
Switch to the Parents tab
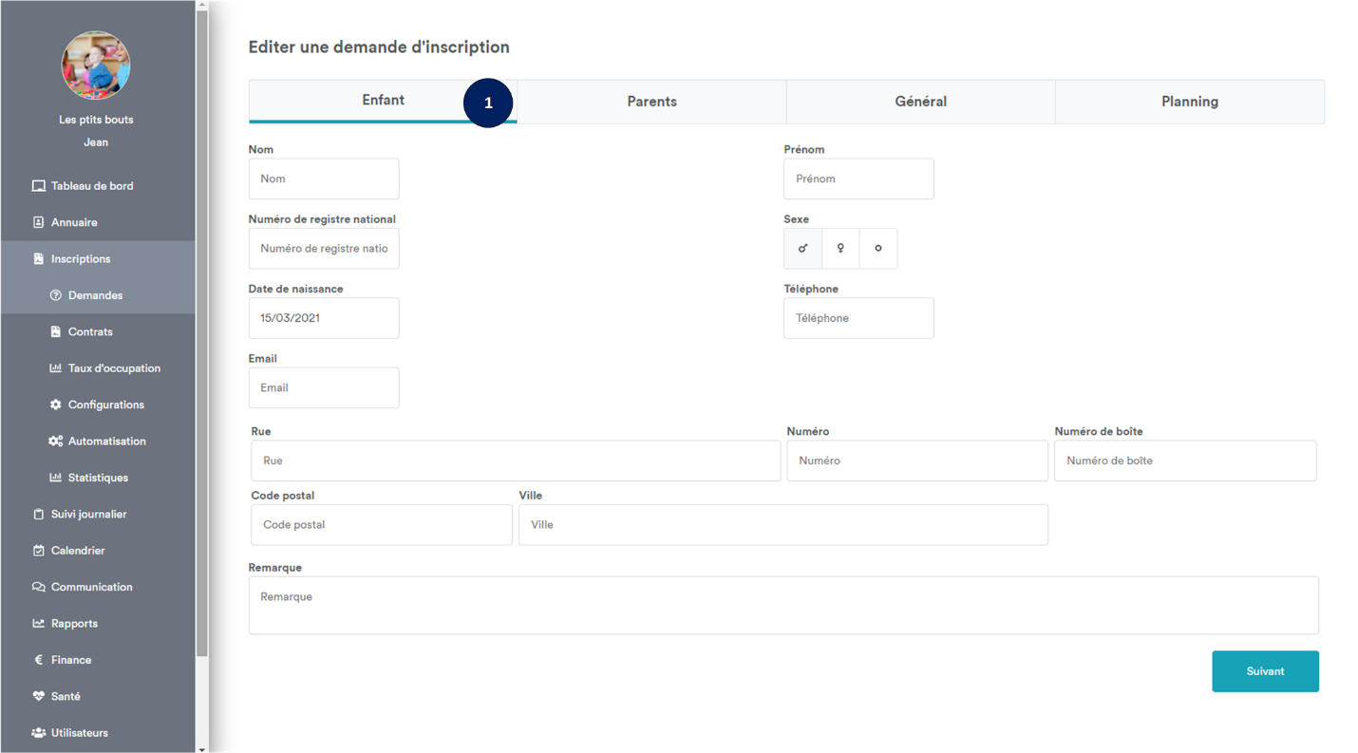click(x=651, y=102)
